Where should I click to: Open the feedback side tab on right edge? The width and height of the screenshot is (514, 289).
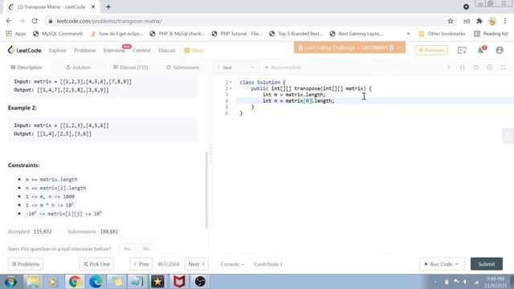(x=508, y=136)
